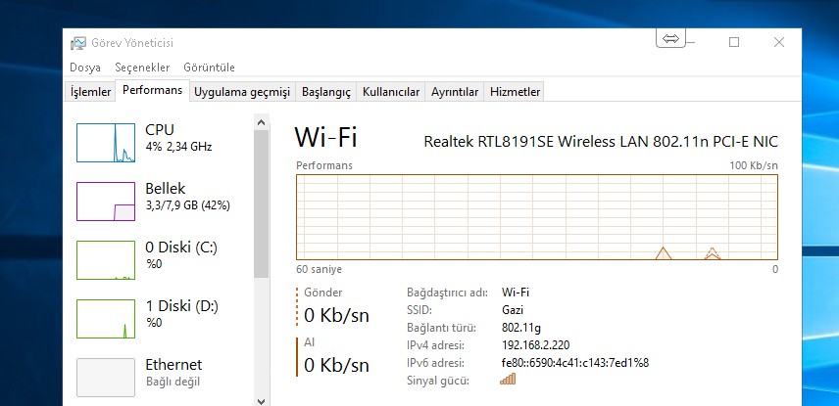Go to the Kullanıcılar tab
This screenshot has height=406, width=839.
point(391,92)
